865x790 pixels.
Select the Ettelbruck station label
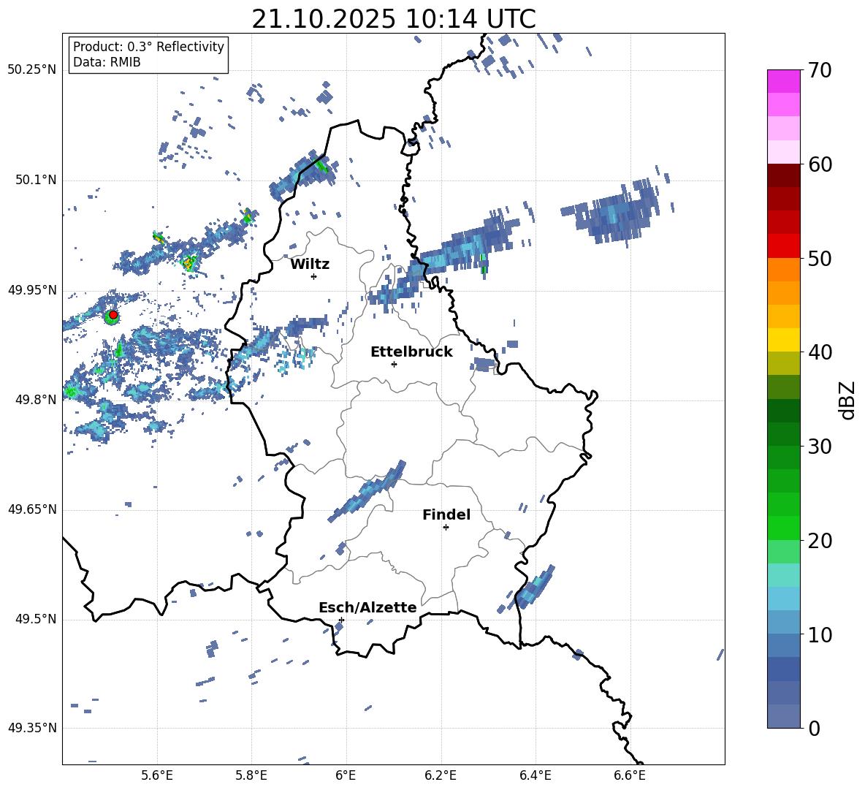tap(411, 352)
